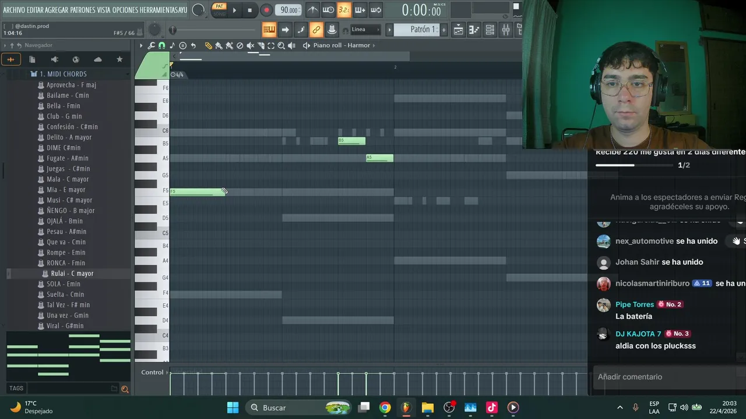Select the browser sounds tab icon

point(10,59)
